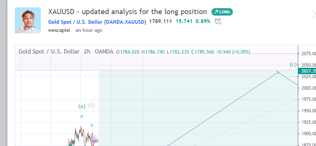
Task: Click the LONG position badge
Action: pyautogui.click(x=222, y=12)
